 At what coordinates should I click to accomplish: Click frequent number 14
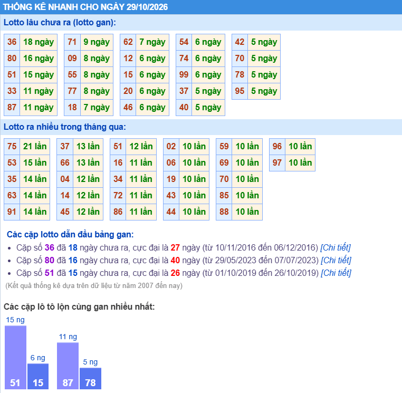[65, 196]
